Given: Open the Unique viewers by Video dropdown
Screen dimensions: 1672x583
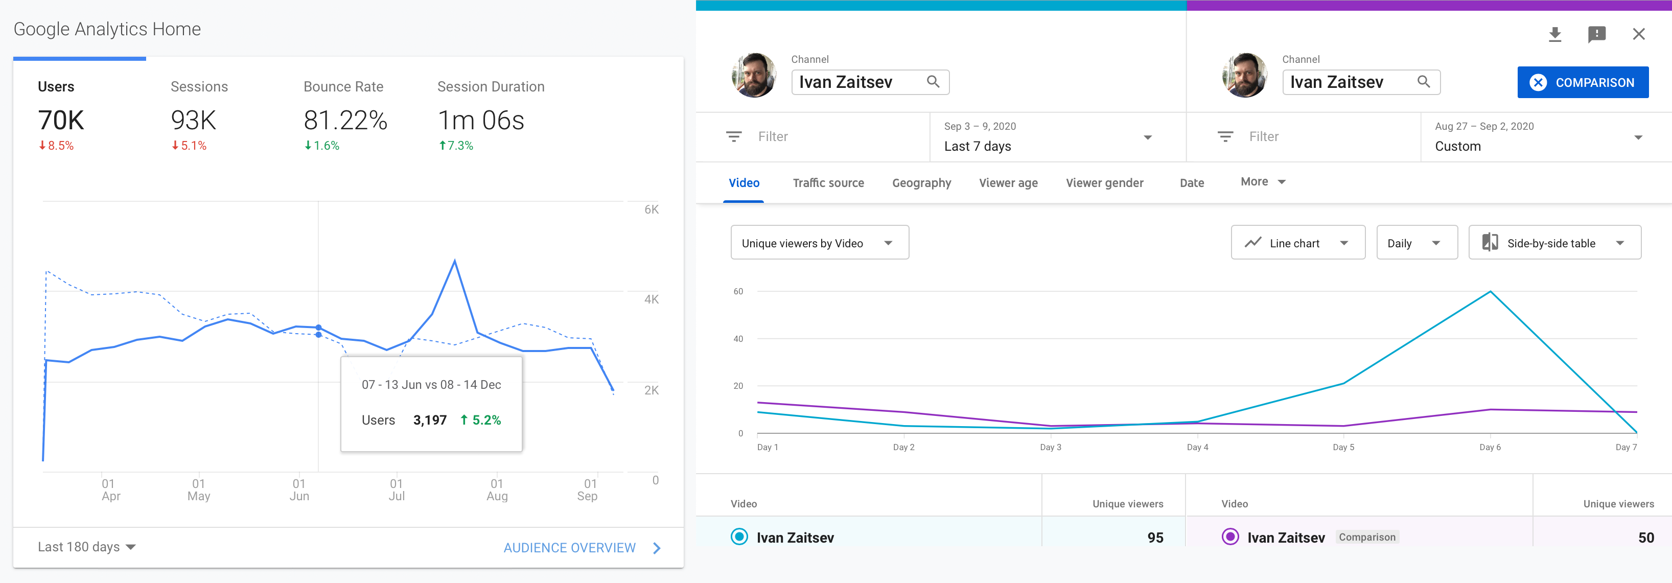Looking at the screenshot, I should 819,242.
